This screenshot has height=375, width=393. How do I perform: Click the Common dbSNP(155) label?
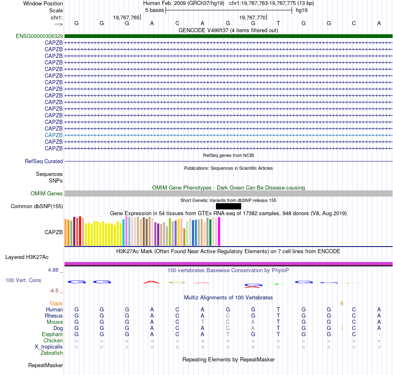36,206
